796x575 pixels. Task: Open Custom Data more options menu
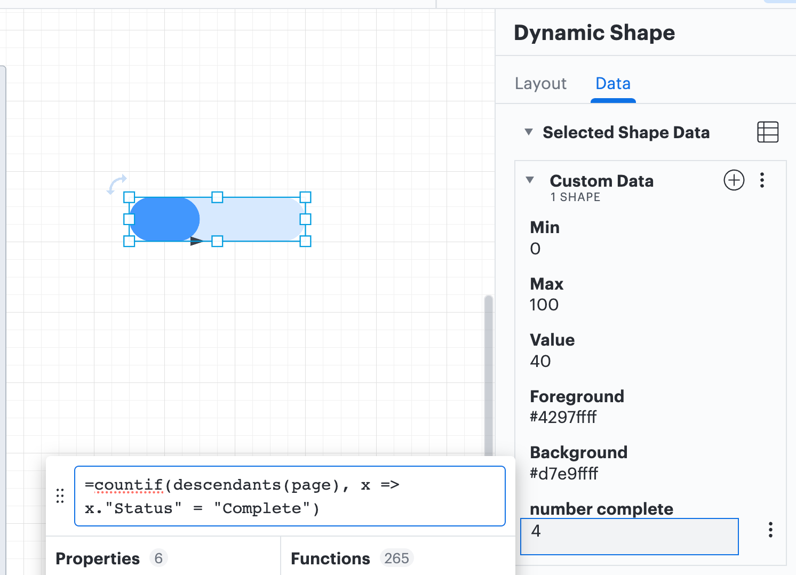point(762,180)
